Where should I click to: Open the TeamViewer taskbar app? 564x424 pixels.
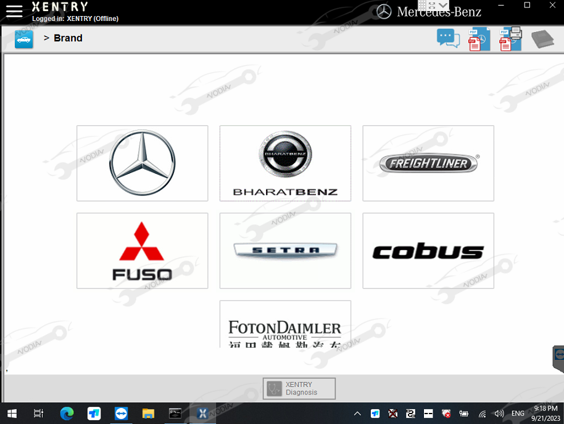tap(121, 414)
